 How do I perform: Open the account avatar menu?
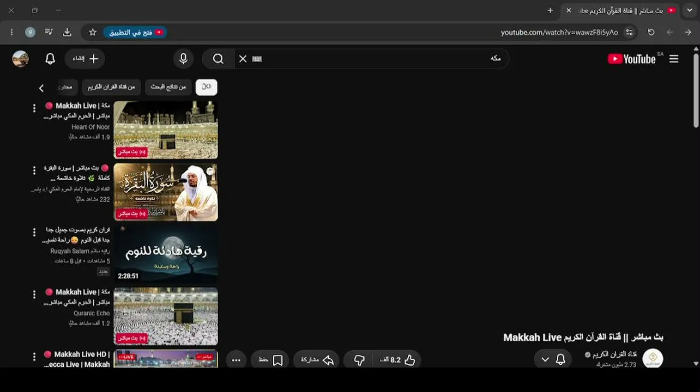click(21, 59)
